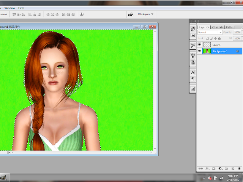Hide Layer 1 using its eye icon
The width and height of the screenshot is (243, 182).
[200, 45]
